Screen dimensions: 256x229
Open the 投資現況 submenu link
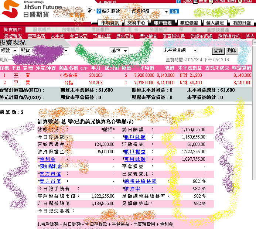(13, 36)
